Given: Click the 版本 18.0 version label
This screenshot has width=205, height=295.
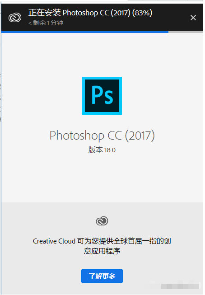Looking at the screenshot, I should pyautogui.click(x=102, y=150).
